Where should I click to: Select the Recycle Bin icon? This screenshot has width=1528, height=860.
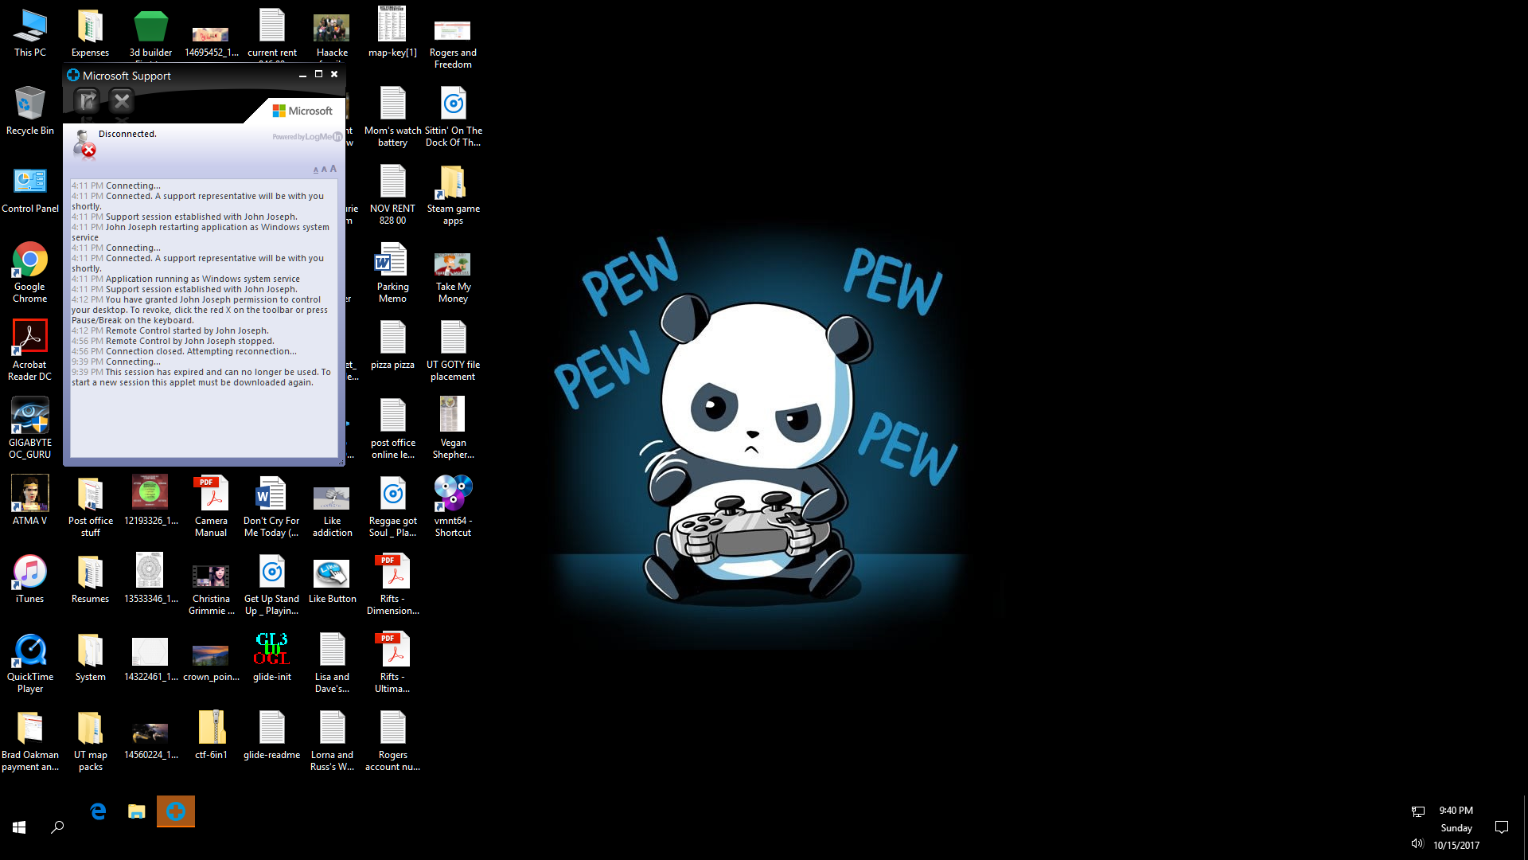(29, 111)
